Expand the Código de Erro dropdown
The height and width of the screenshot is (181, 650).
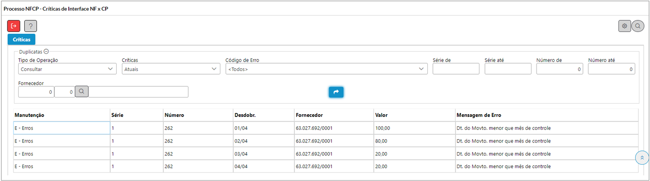click(326, 69)
